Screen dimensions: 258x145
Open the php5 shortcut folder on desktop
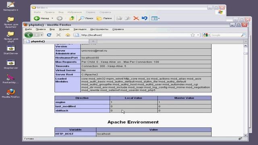coord(11,37)
